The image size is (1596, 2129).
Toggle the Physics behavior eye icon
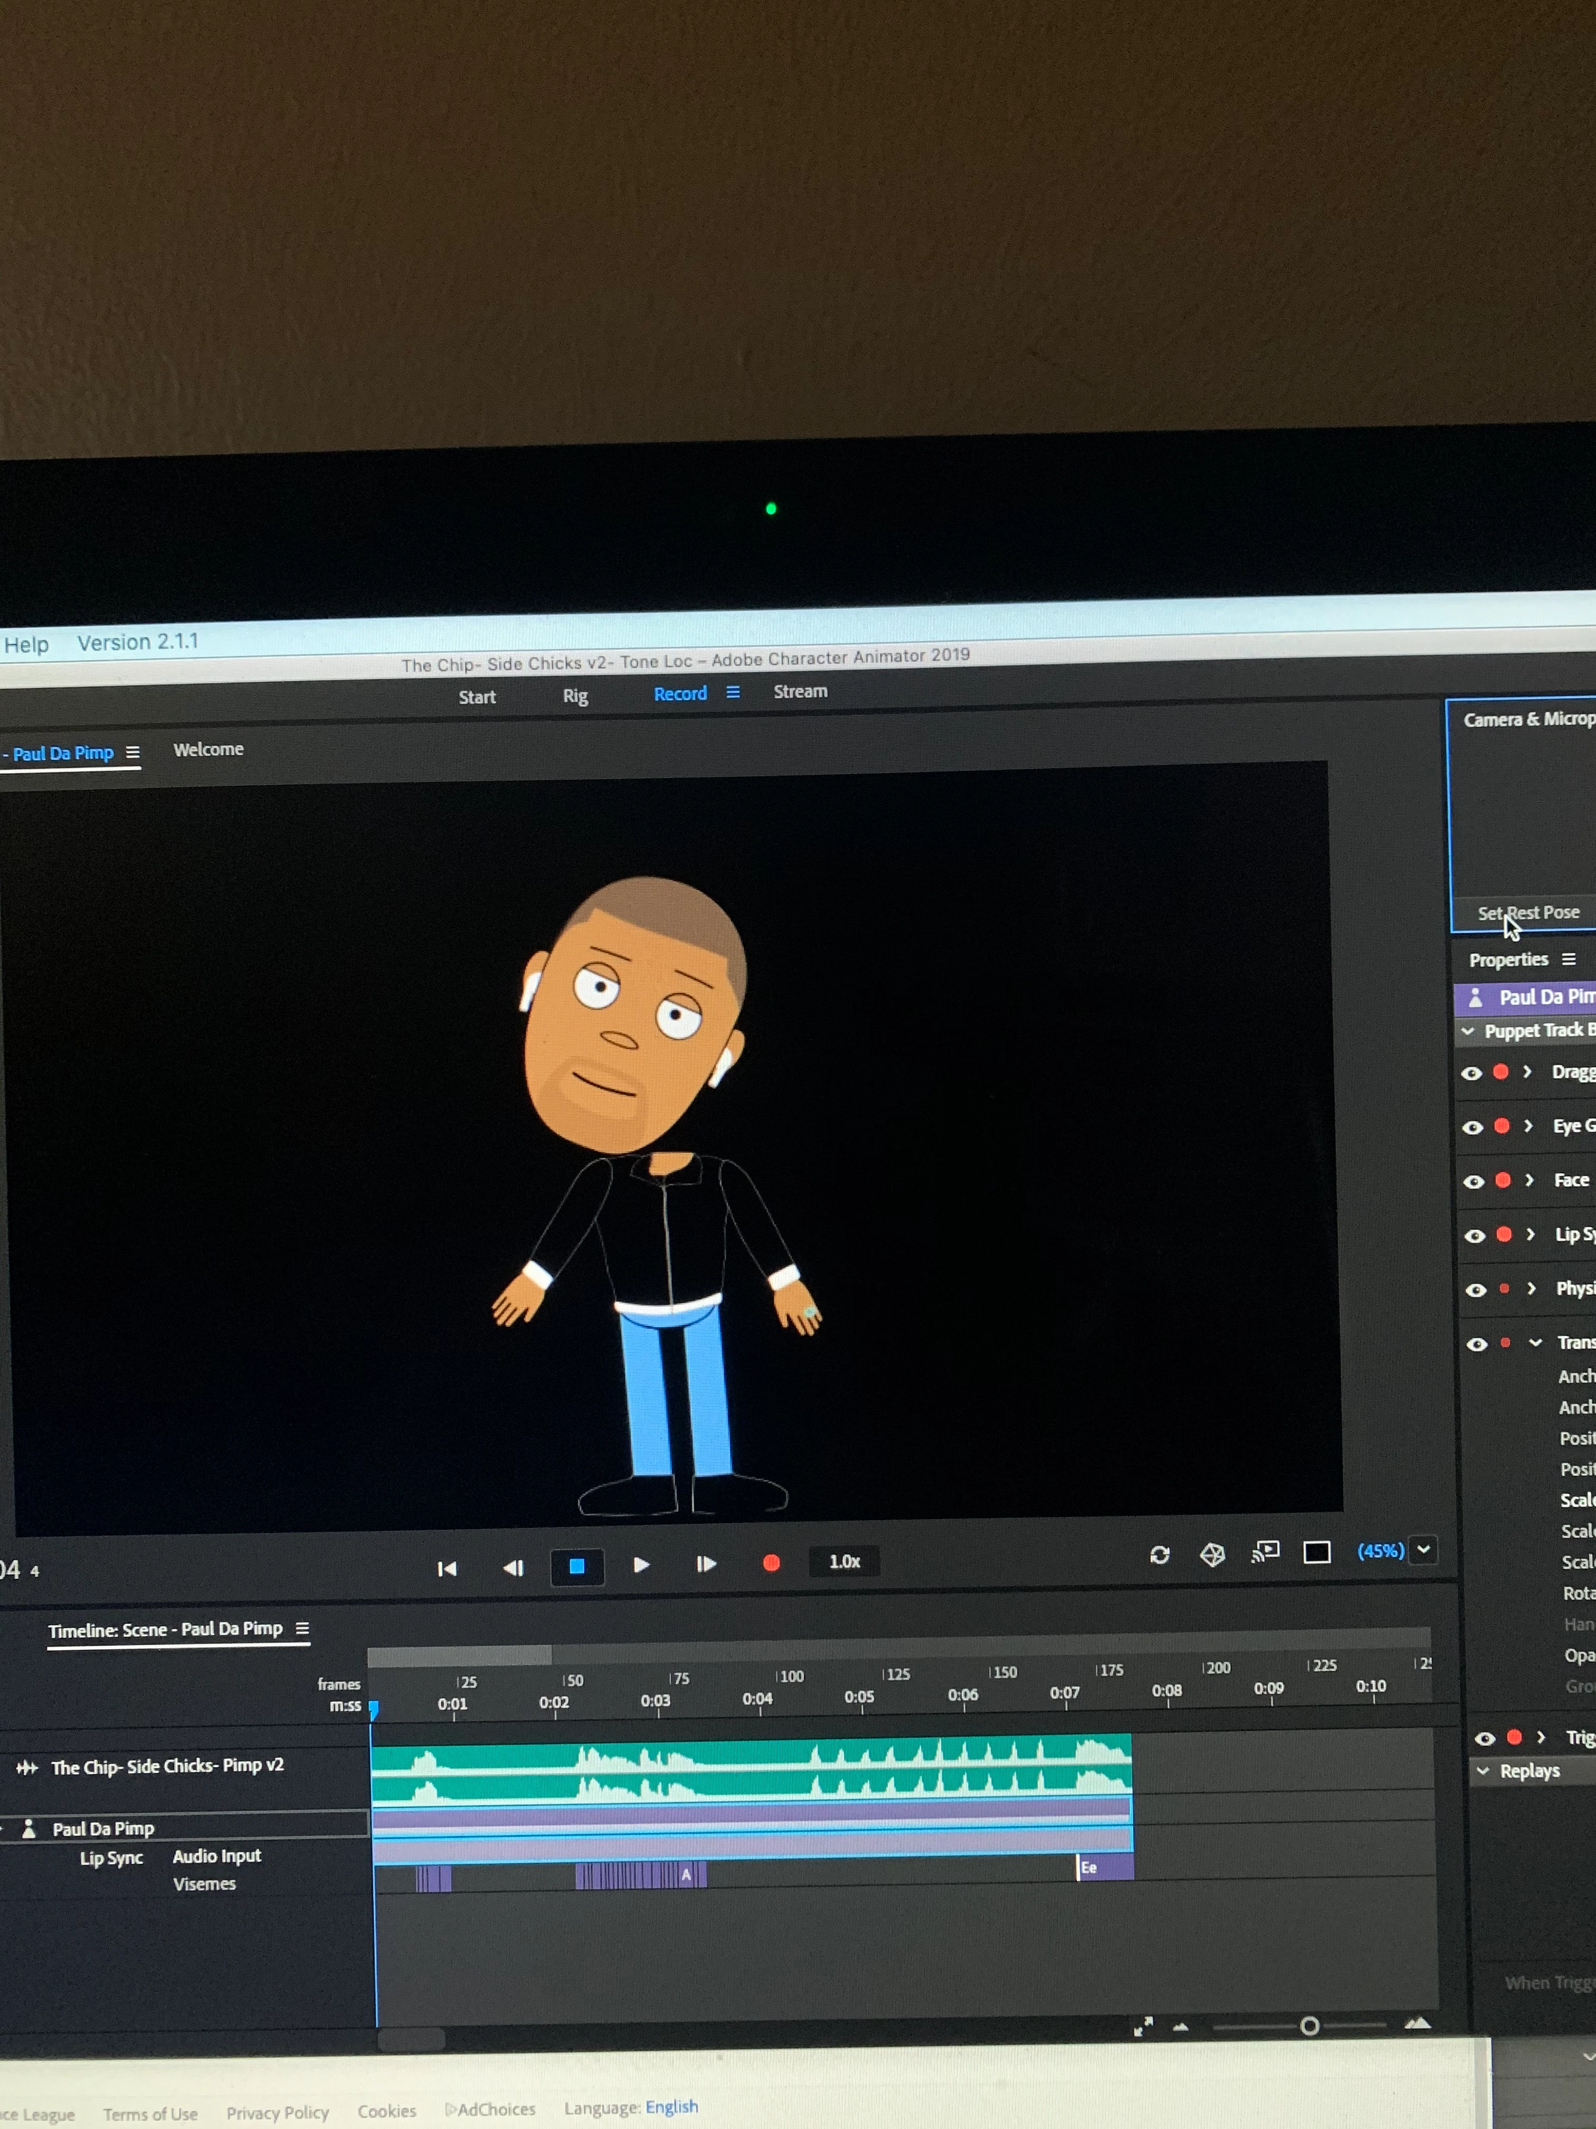click(x=1476, y=1290)
